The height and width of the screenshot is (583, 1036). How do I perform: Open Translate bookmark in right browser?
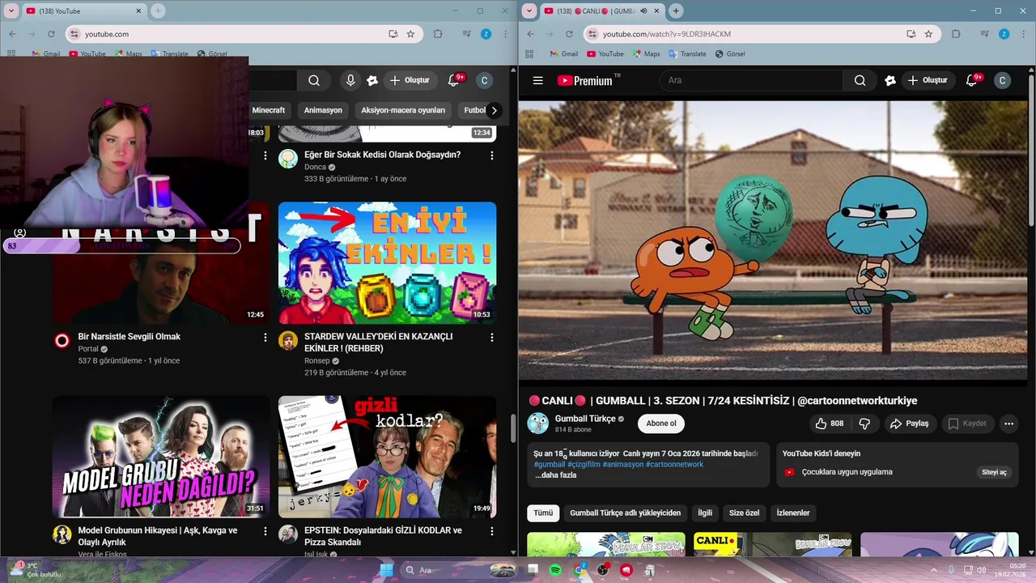tap(686, 53)
